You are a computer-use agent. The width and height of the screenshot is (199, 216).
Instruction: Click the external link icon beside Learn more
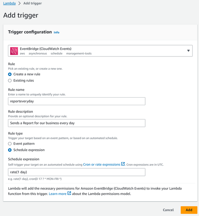pyautogui.click(x=69, y=193)
